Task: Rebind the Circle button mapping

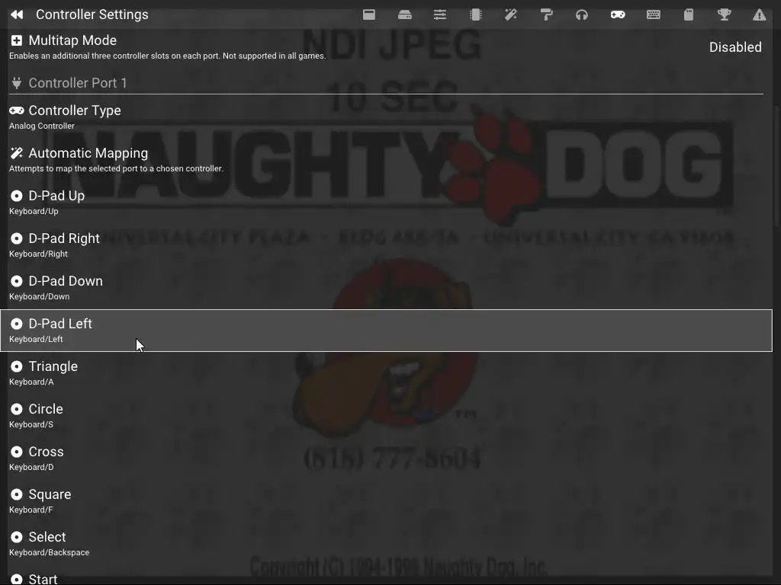Action: point(386,417)
